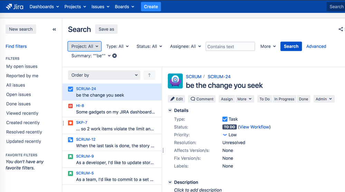Click the task icon for SCRUM-24 row
This screenshot has height=192, width=345.
70,89
